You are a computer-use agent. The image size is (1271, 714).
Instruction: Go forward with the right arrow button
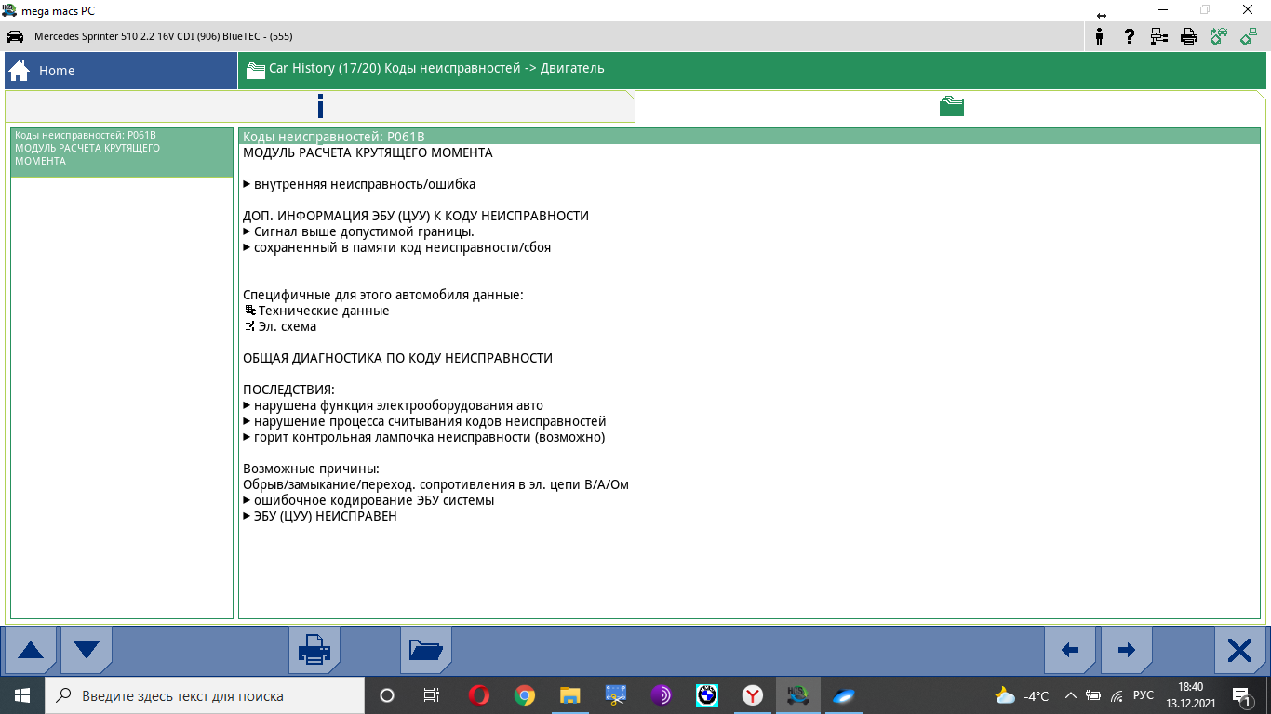click(x=1126, y=650)
